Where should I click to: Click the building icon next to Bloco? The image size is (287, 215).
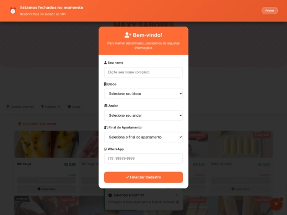click(x=105, y=84)
